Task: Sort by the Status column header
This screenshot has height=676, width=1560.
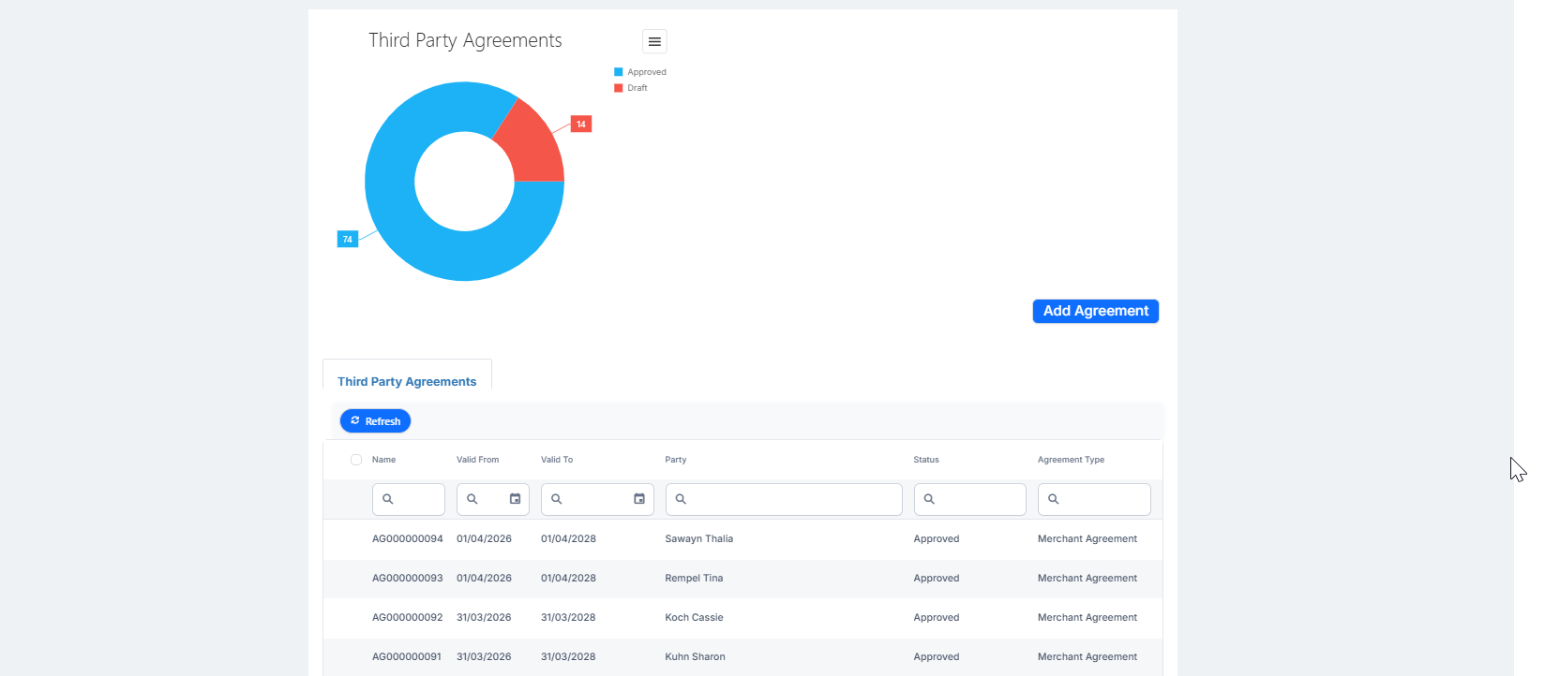Action: 926,460
